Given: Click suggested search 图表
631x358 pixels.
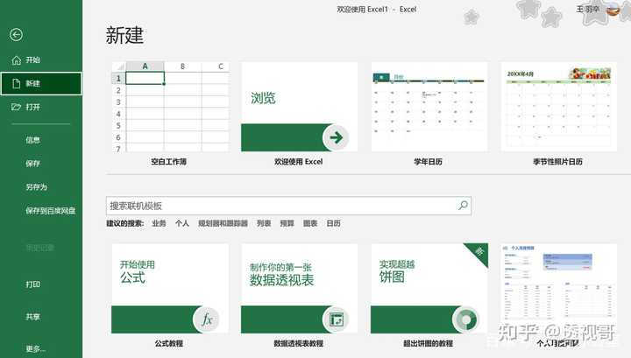Looking at the screenshot, I should tap(310, 223).
